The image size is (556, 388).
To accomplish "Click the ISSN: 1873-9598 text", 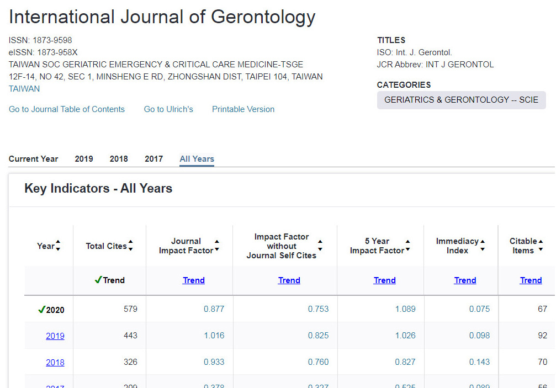I will click(40, 40).
